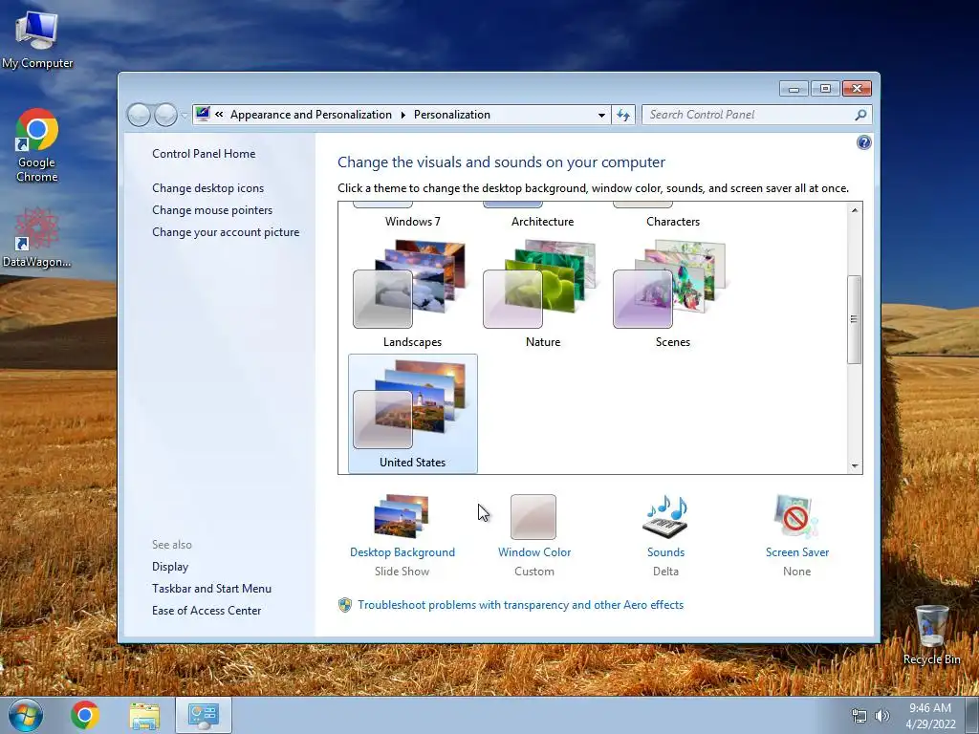This screenshot has height=734, width=979.
Task: Open the Screen Saver icon
Action: tap(796, 517)
